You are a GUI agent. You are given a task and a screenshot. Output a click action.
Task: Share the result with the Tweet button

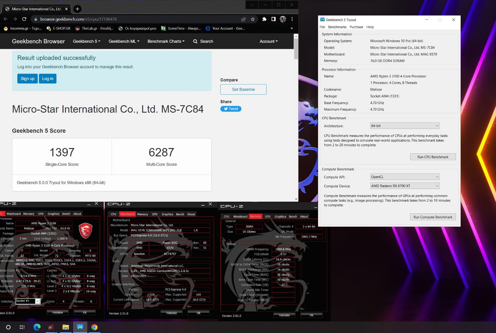231,109
